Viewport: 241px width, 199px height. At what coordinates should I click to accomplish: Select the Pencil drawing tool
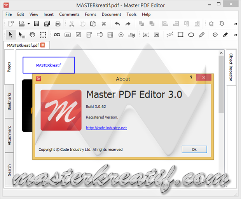click(x=202, y=35)
